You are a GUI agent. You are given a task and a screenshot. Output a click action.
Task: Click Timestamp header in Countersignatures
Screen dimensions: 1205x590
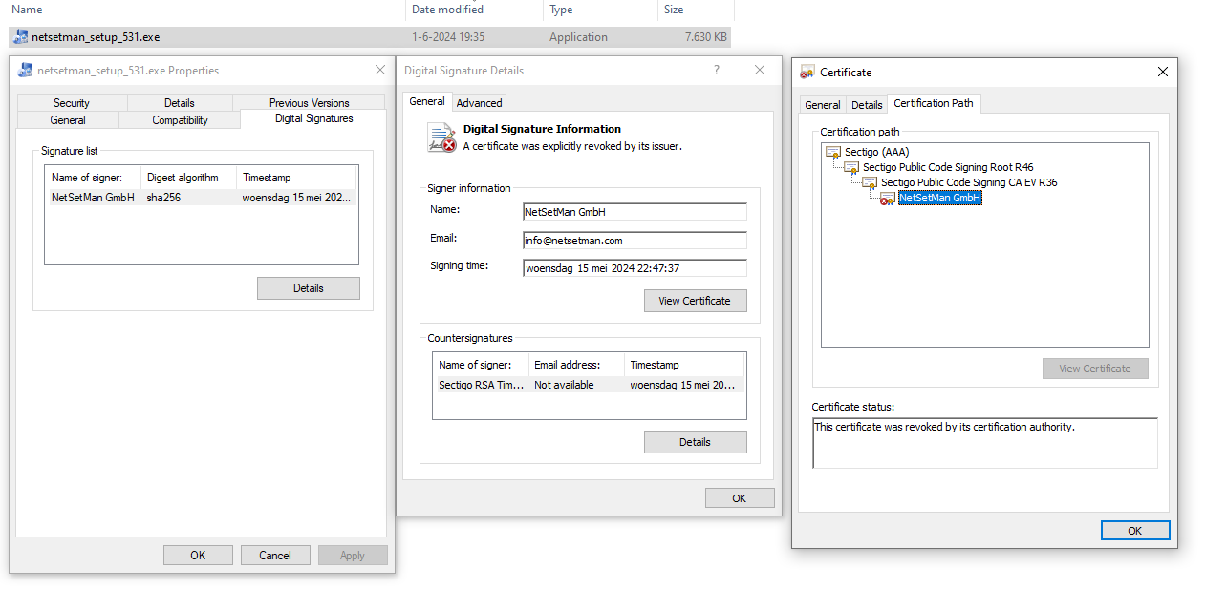click(x=684, y=365)
